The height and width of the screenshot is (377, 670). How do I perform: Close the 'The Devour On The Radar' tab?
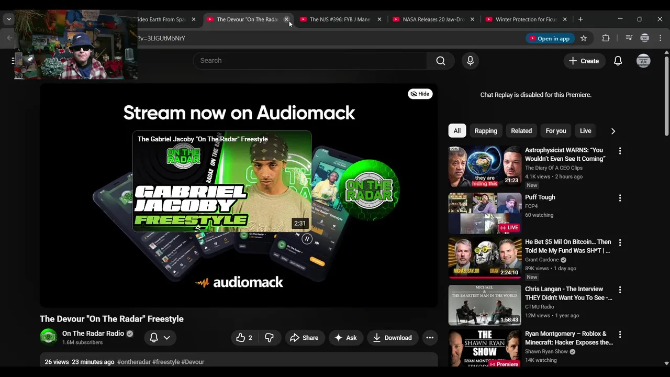286,19
